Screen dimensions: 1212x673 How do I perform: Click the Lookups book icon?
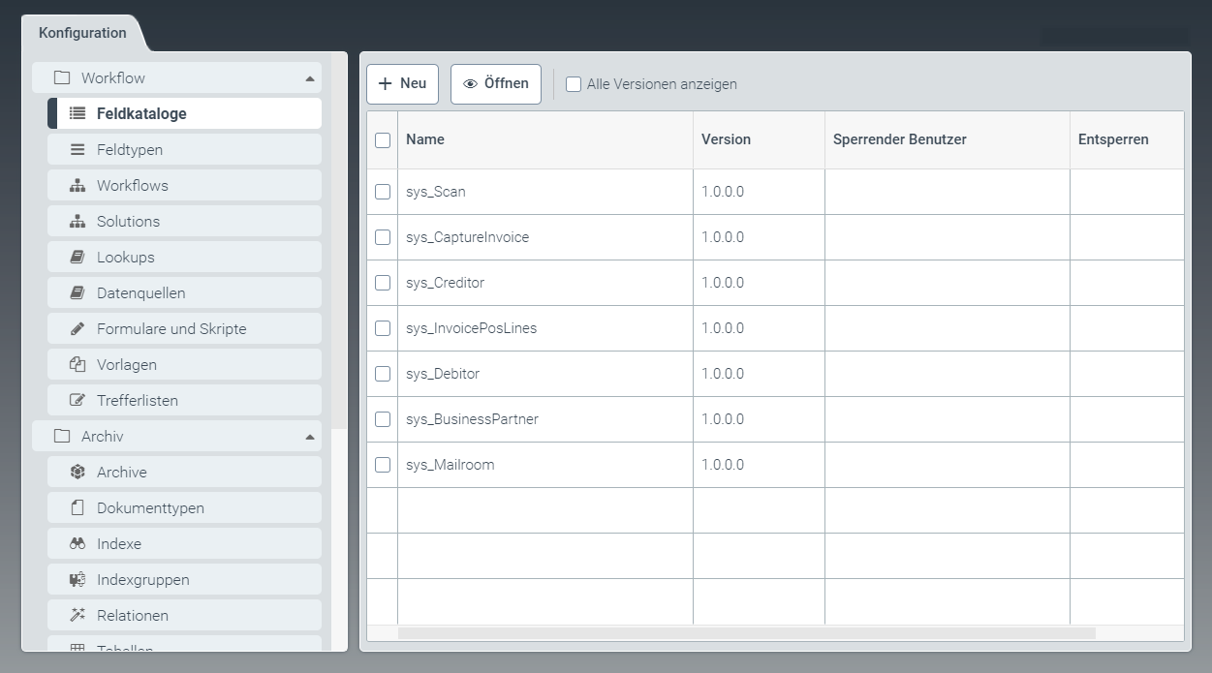tap(78, 258)
